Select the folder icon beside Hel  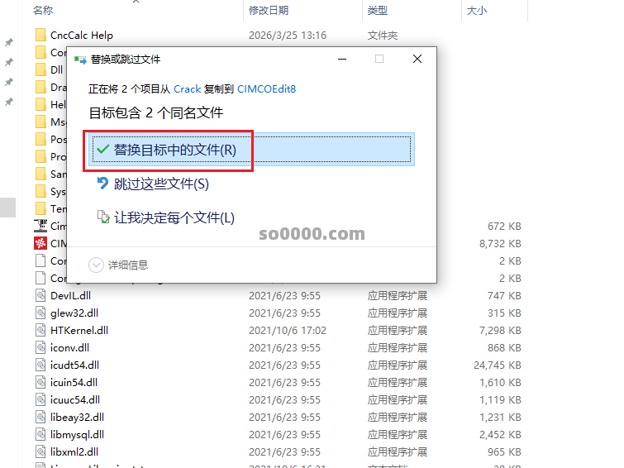(40, 104)
